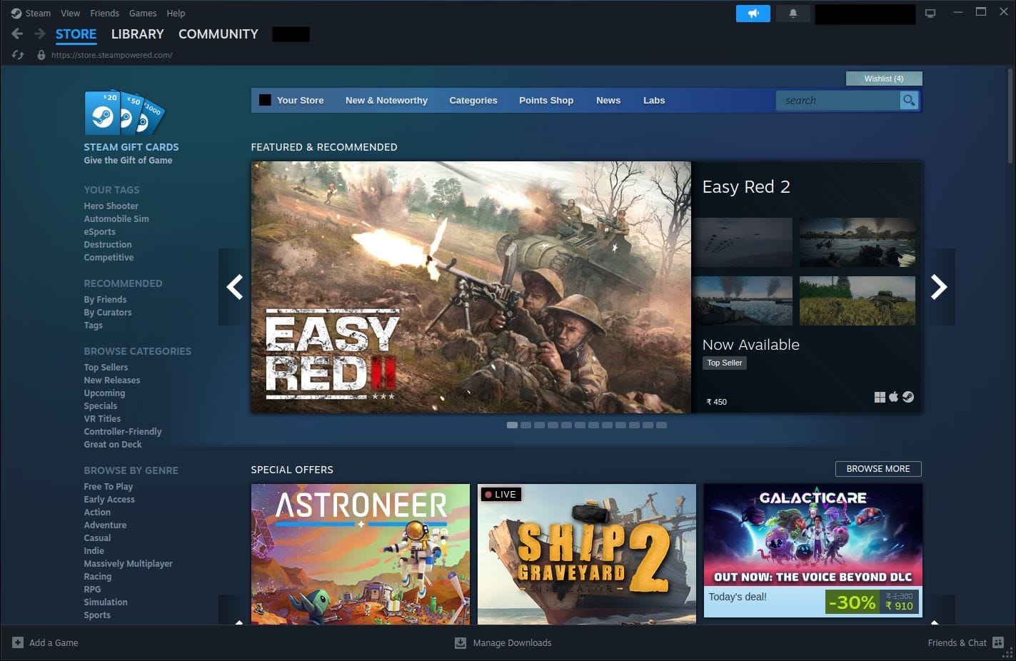Click the Add a Game plus icon

19,642
